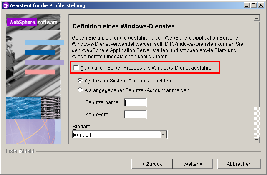The image size is (267, 175).
Task: Maximize the Profilerstellung wizard window
Action: click(253, 5)
